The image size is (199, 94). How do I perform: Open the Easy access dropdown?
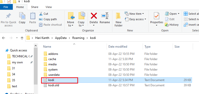(135, 19)
